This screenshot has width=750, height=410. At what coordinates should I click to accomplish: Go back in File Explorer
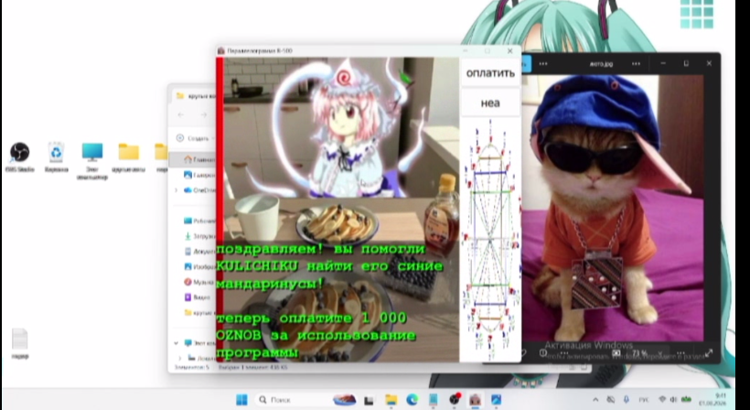pos(181,114)
